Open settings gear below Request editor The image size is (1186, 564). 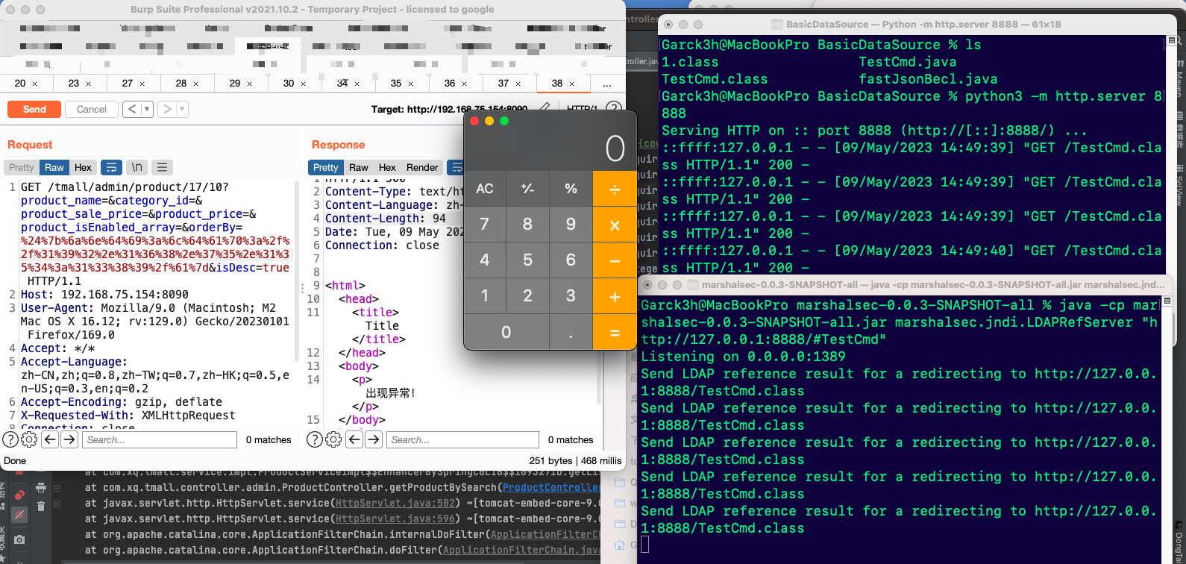[29, 439]
